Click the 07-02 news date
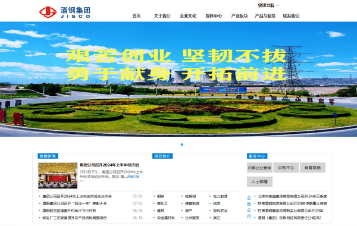The image size is (357, 226). (x=137, y=203)
